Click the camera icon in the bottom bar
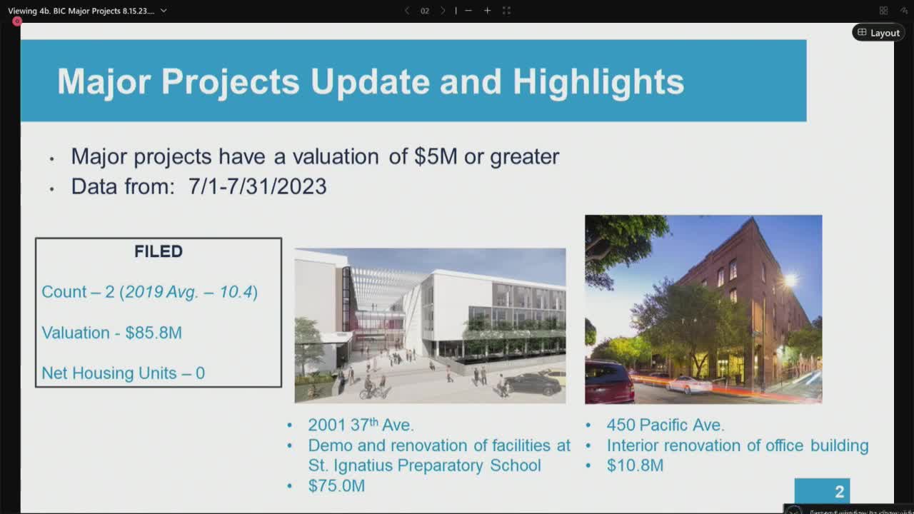 (794, 510)
